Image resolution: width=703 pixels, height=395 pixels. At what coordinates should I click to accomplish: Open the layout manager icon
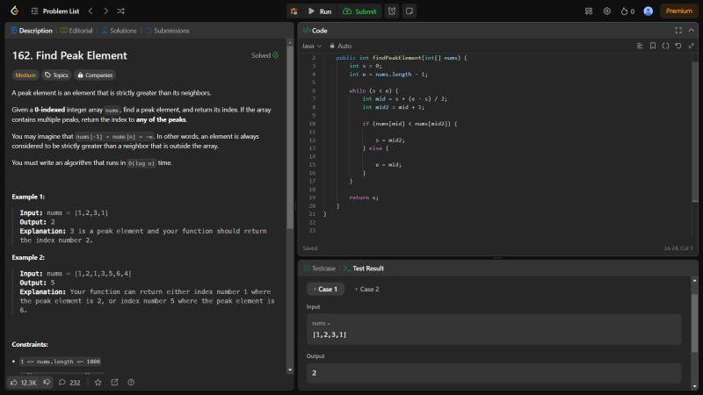point(589,11)
